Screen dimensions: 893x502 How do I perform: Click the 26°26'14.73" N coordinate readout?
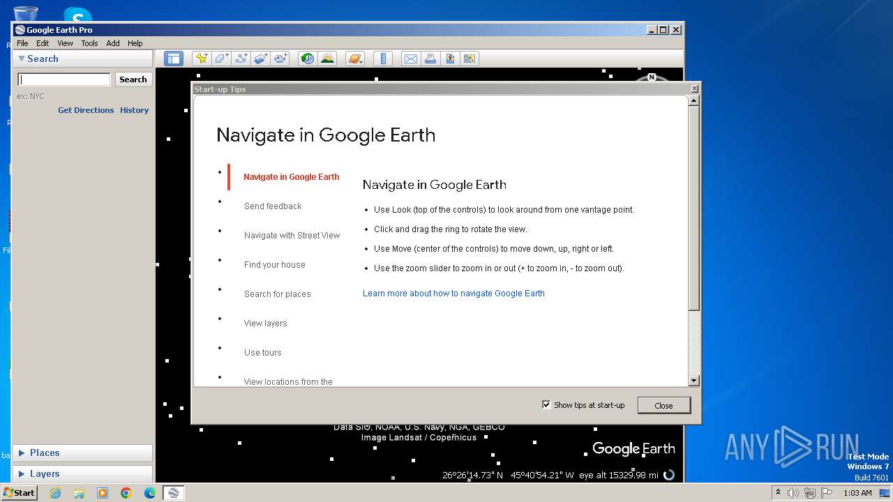point(472,475)
